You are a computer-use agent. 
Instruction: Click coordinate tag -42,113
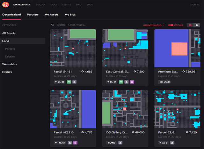pyautogui.click(x=60, y=143)
